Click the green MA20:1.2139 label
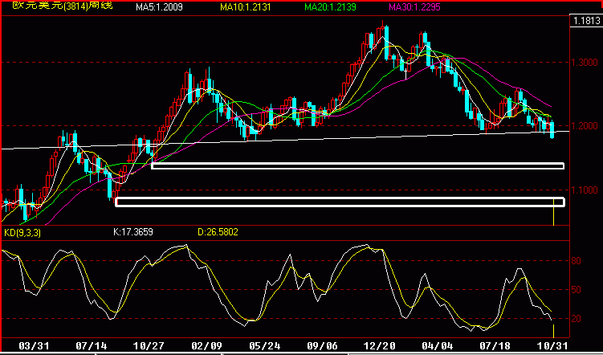This screenshot has width=603, height=355. pyautogui.click(x=330, y=6)
